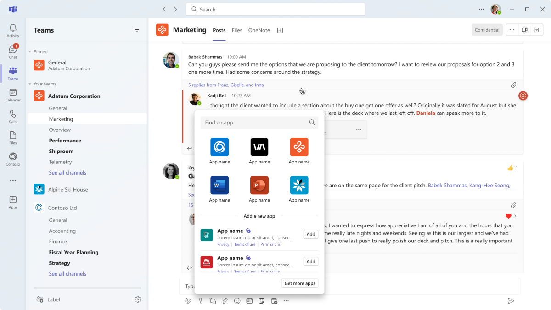The width and height of the screenshot is (551, 310).
Task: Click the Find an app search field
Action: click(259, 123)
